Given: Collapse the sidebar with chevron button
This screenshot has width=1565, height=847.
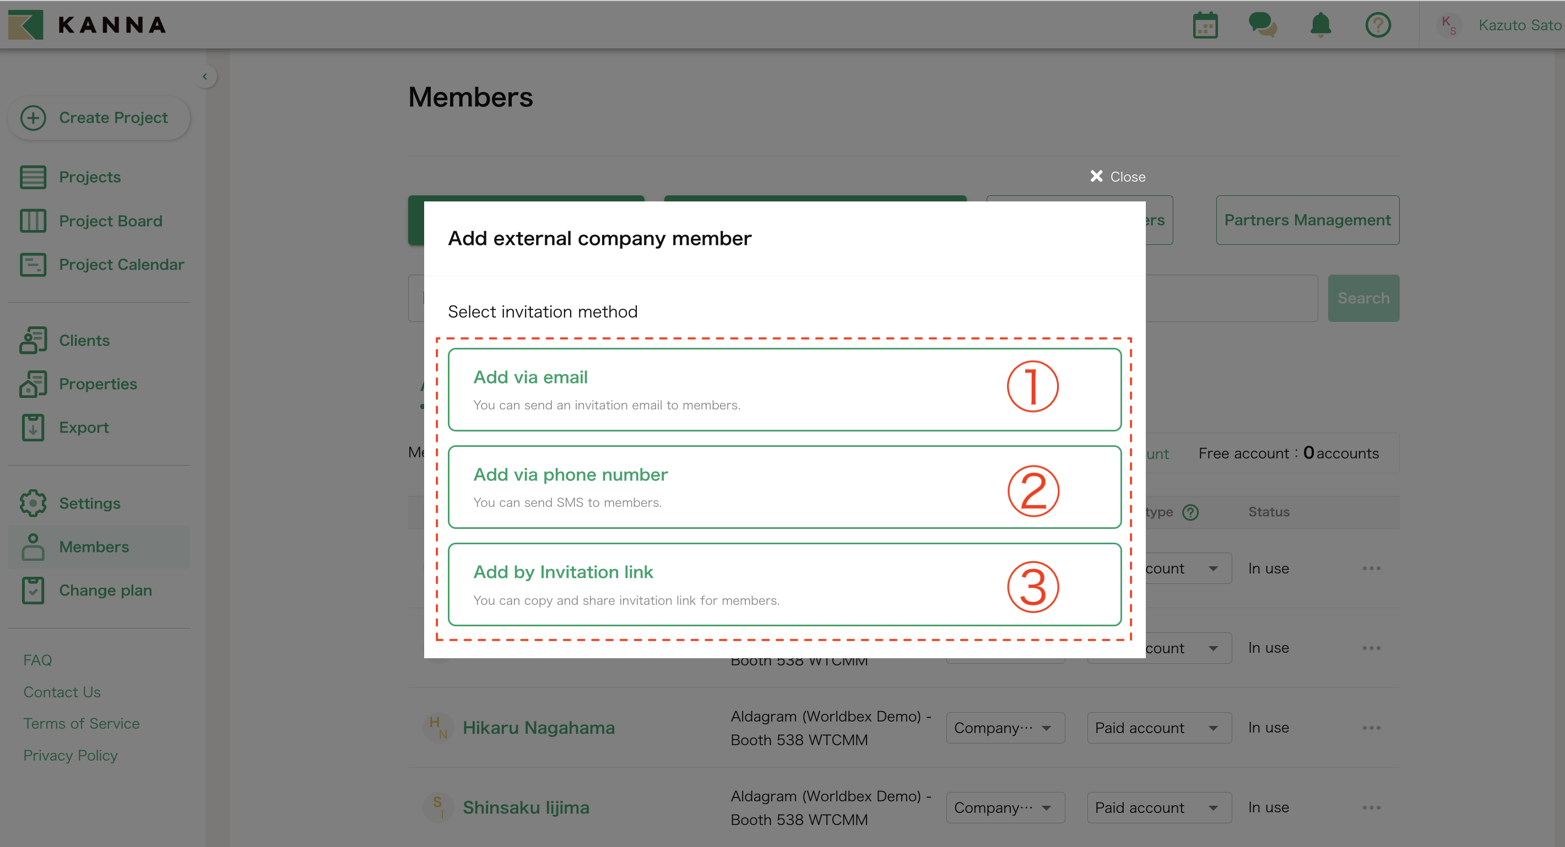Looking at the screenshot, I should (205, 76).
